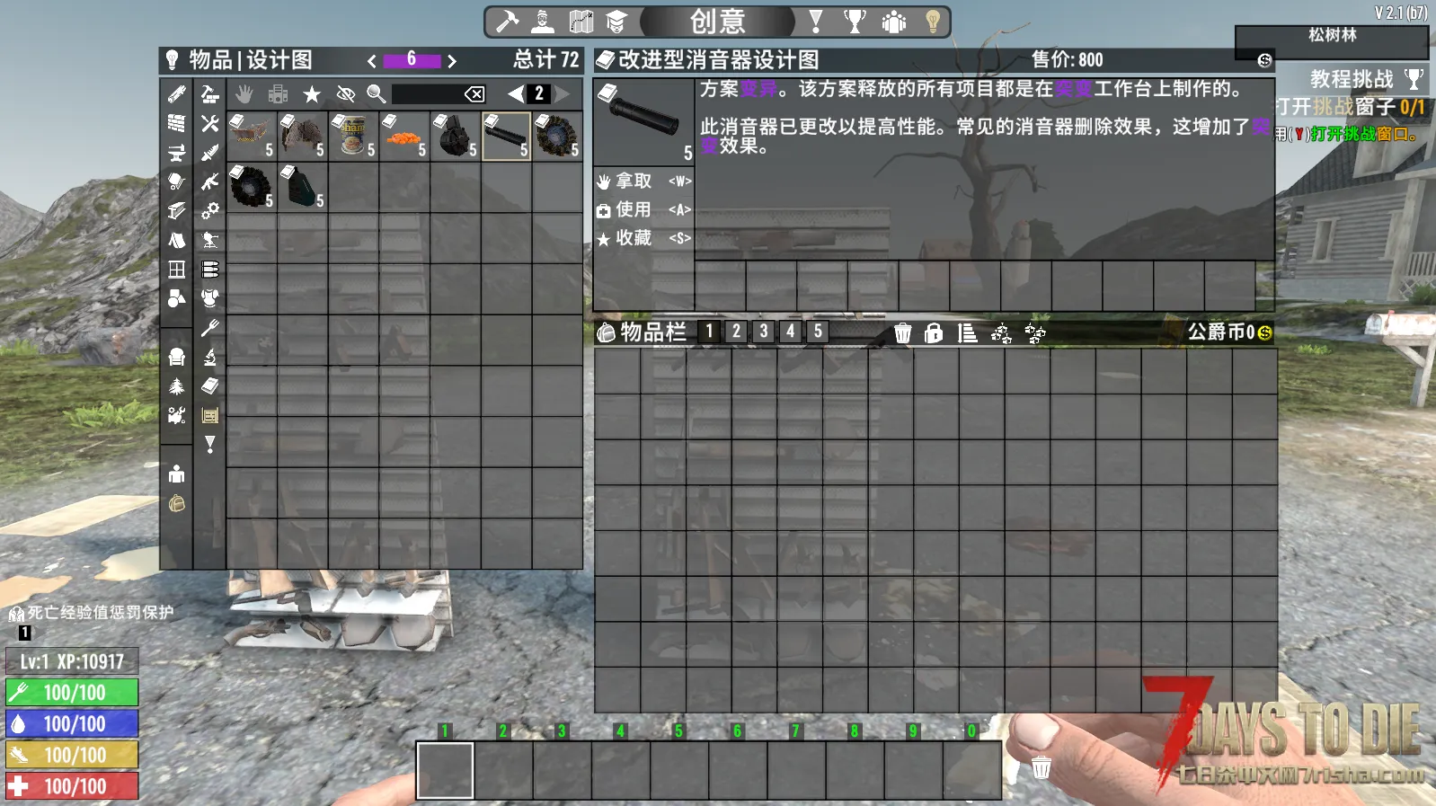Toggle the favorites star filter
1436x806 pixels.
(312, 93)
